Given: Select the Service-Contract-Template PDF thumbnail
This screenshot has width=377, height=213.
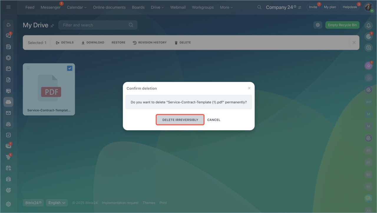Looking at the screenshot, I should pyautogui.click(x=49, y=89).
